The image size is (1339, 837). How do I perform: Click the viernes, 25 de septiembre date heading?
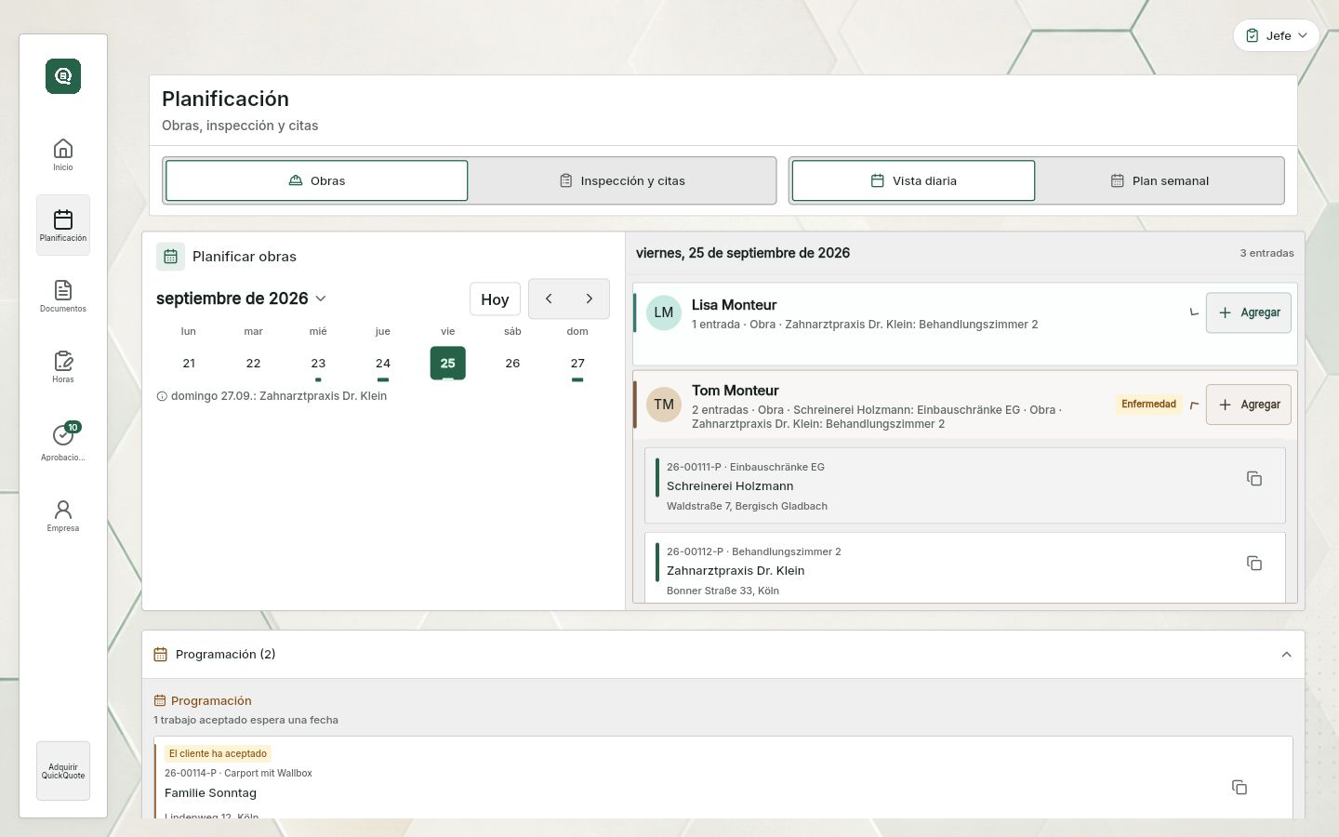pos(743,253)
